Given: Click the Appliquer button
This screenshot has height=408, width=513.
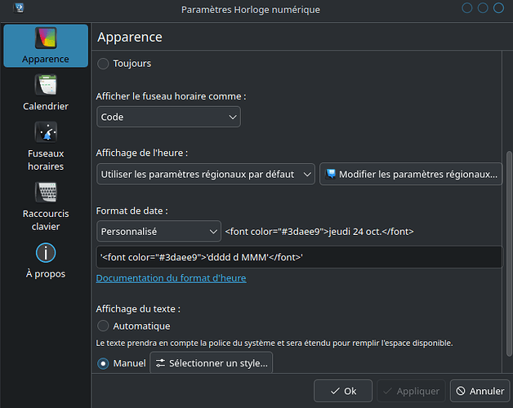Looking at the screenshot, I should click(411, 391).
